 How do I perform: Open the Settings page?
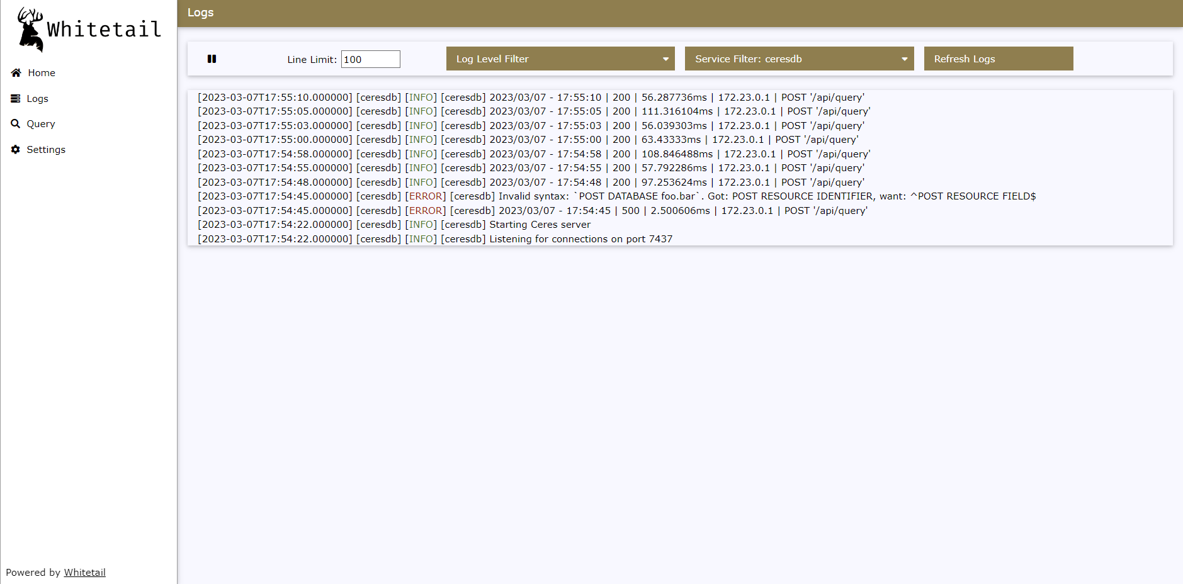46,150
